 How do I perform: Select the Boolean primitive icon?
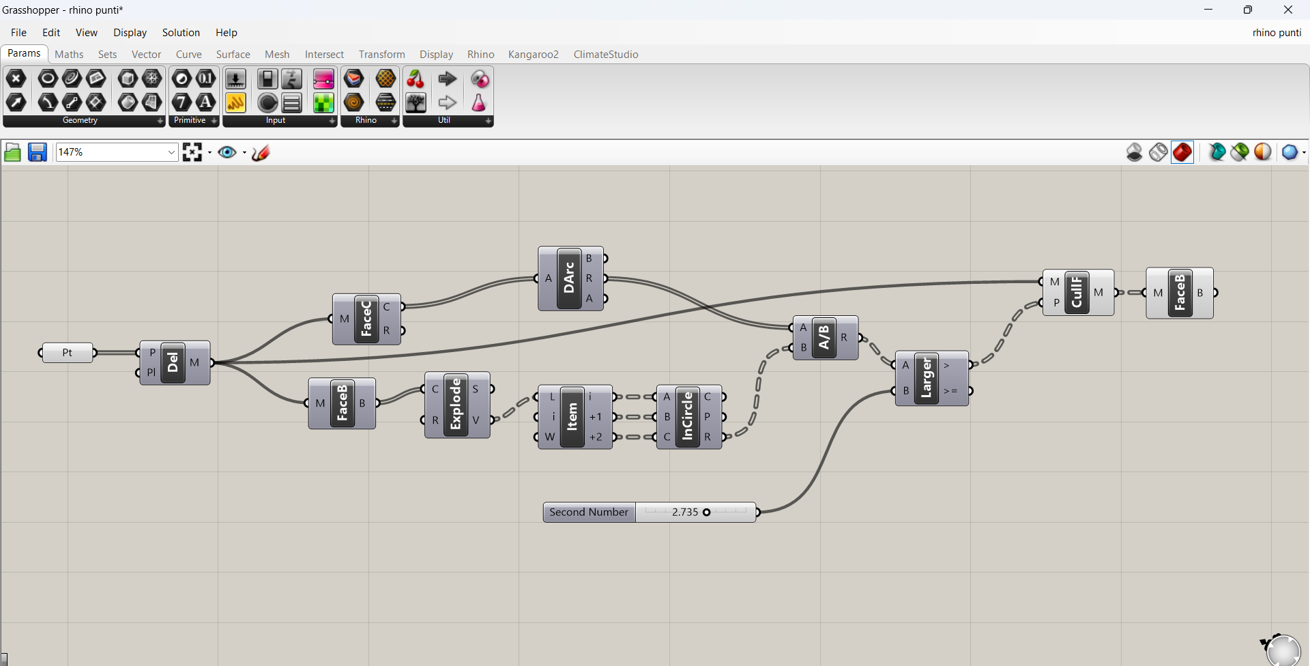[181, 78]
